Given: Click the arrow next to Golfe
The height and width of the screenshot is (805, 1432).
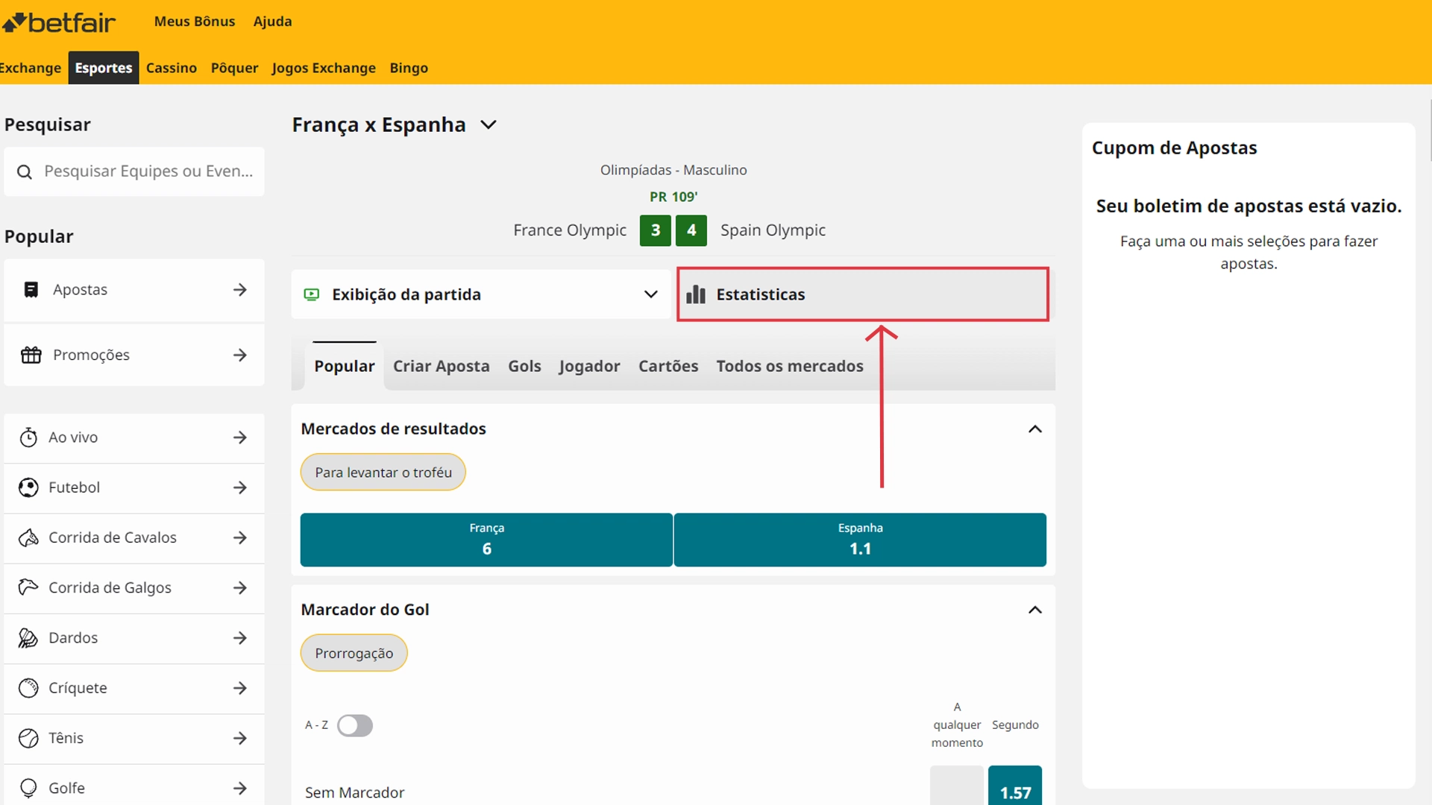Looking at the screenshot, I should (239, 788).
